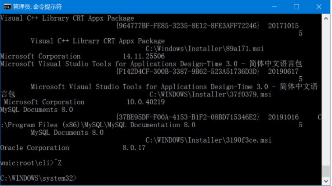Maximize the Command Prompt window
332x186 pixels.
[x=296, y=7]
